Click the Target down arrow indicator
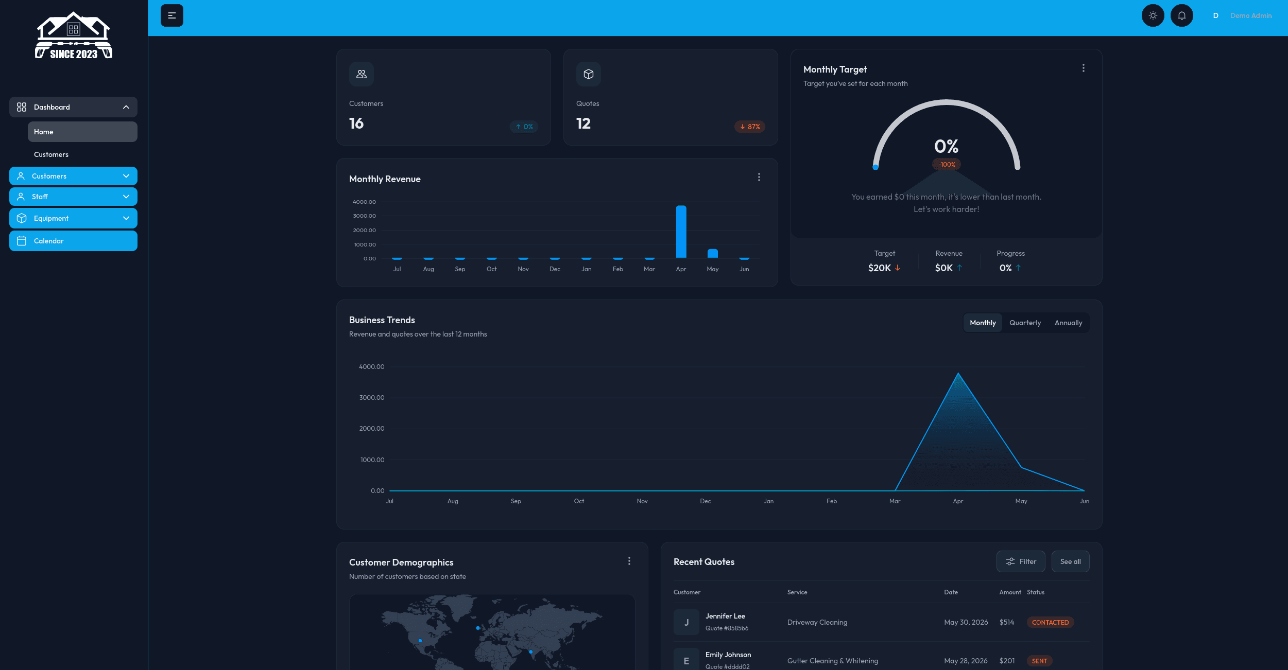 coord(898,268)
